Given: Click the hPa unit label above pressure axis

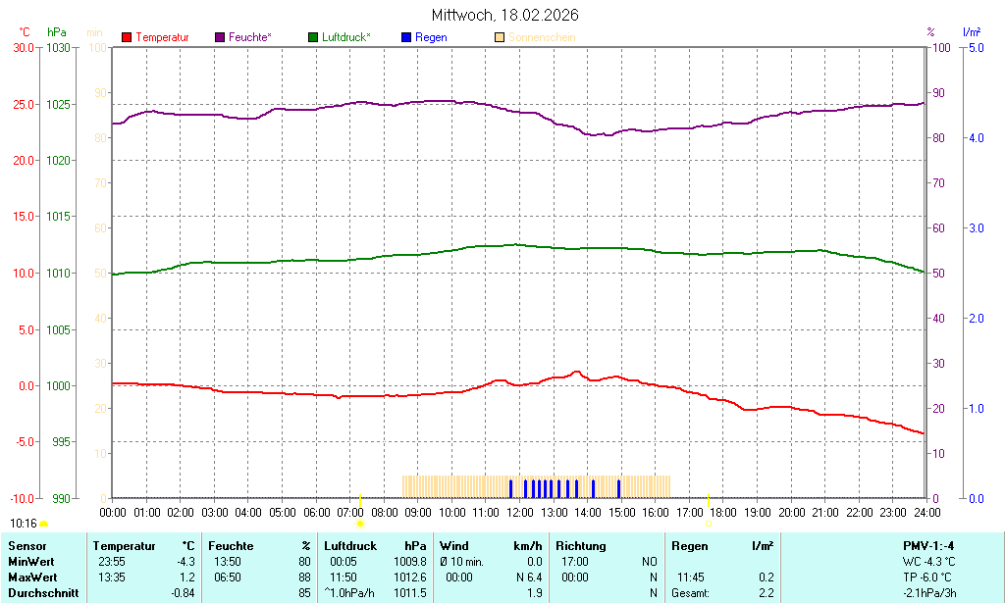Looking at the screenshot, I should [x=57, y=32].
